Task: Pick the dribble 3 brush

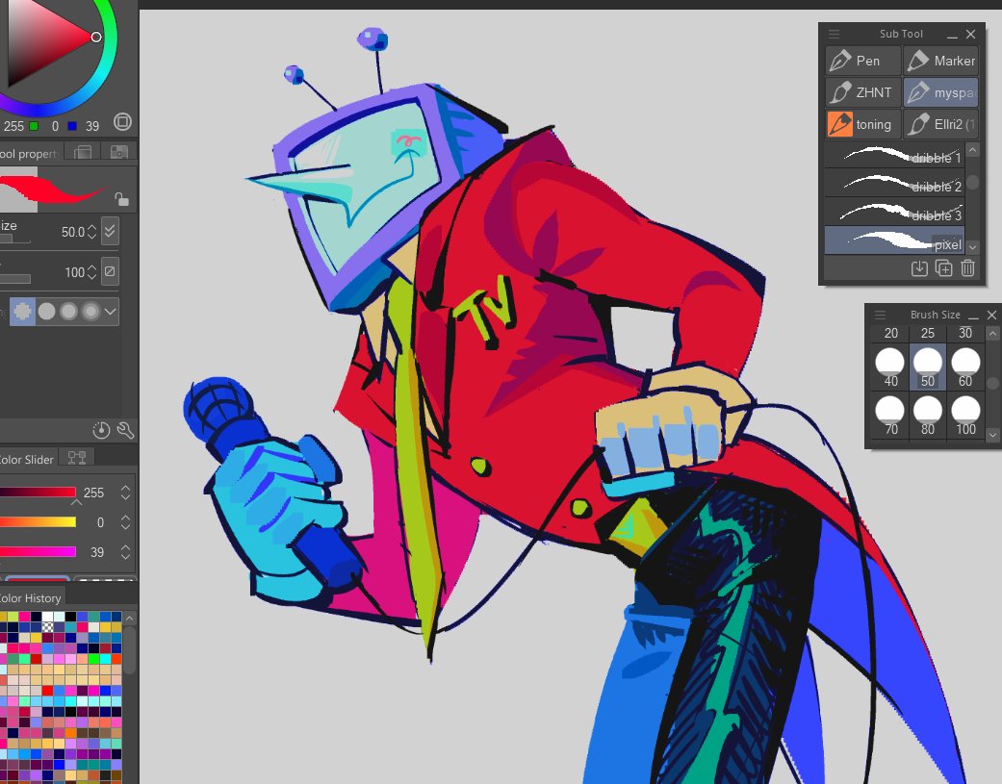Action: pyautogui.click(x=894, y=214)
